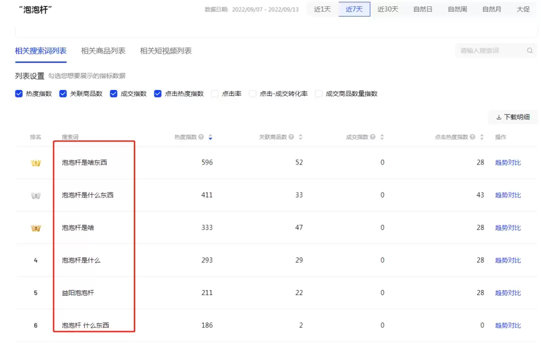Viewport: 541px width, 346px height.
Task: Click the silver crown rank 2 icon
Action: pyautogui.click(x=36, y=195)
